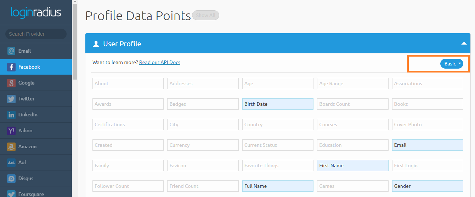Viewport: 475px width, 197px height.
Task: Click the Aol provider icon
Action: [11, 162]
